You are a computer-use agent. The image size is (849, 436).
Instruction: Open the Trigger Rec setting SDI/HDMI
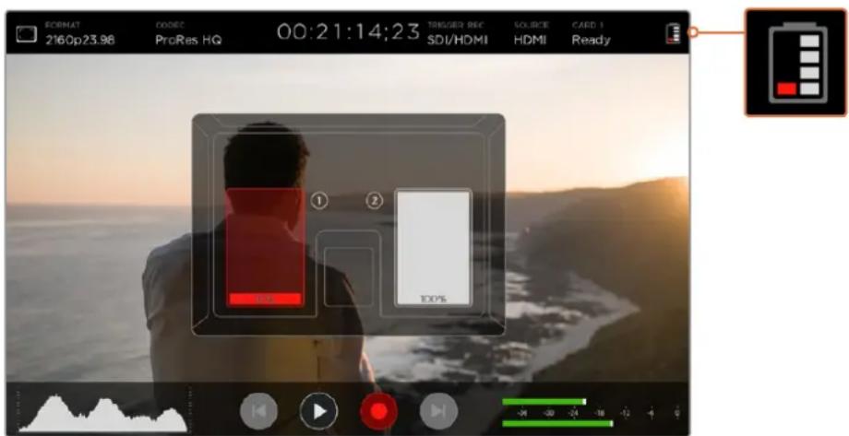[458, 33]
